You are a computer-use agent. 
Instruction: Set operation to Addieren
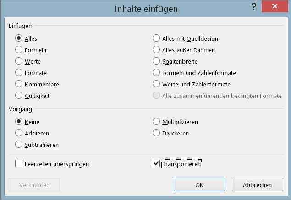(19, 133)
